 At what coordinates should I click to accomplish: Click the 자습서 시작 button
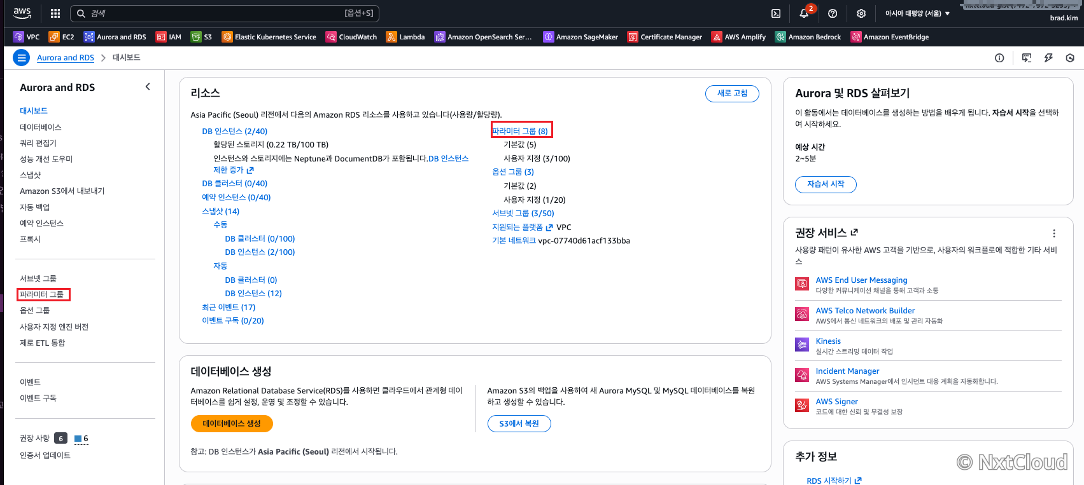826,184
